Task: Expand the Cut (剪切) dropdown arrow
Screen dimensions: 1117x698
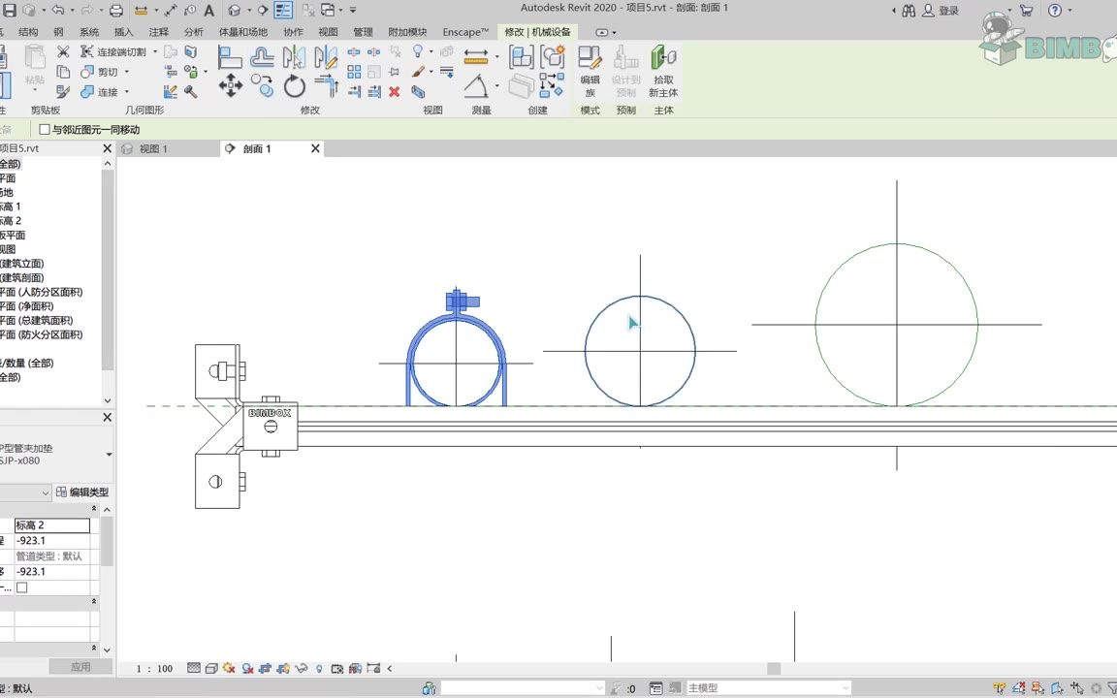Action: pos(126,72)
